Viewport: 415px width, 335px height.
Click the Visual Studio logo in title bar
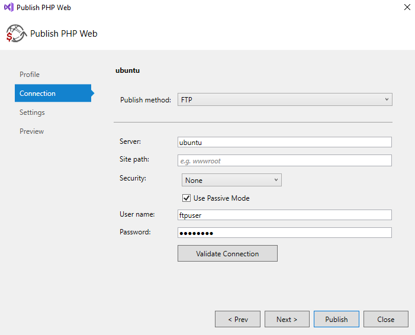(x=9, y=7)
